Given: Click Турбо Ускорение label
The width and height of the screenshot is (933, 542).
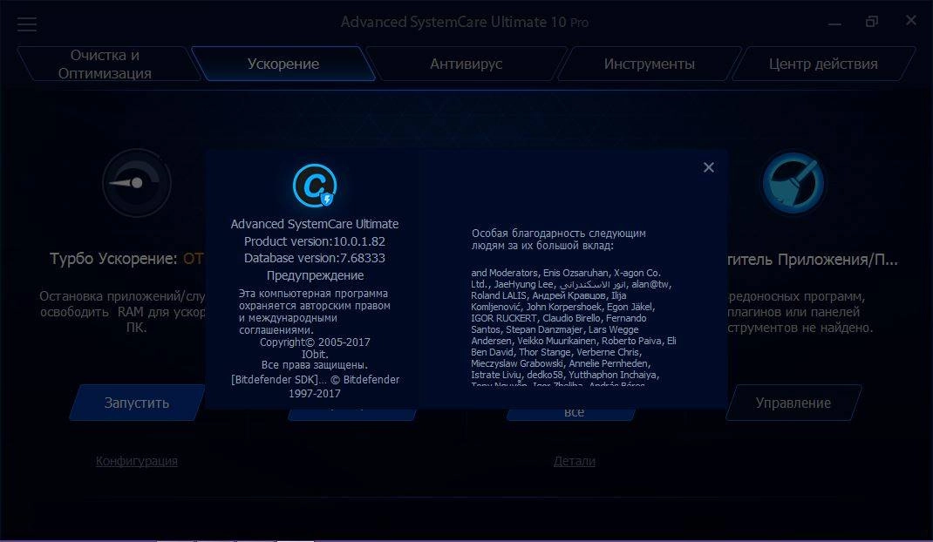Looking at the screenshot, I should (x=113, y=259).
